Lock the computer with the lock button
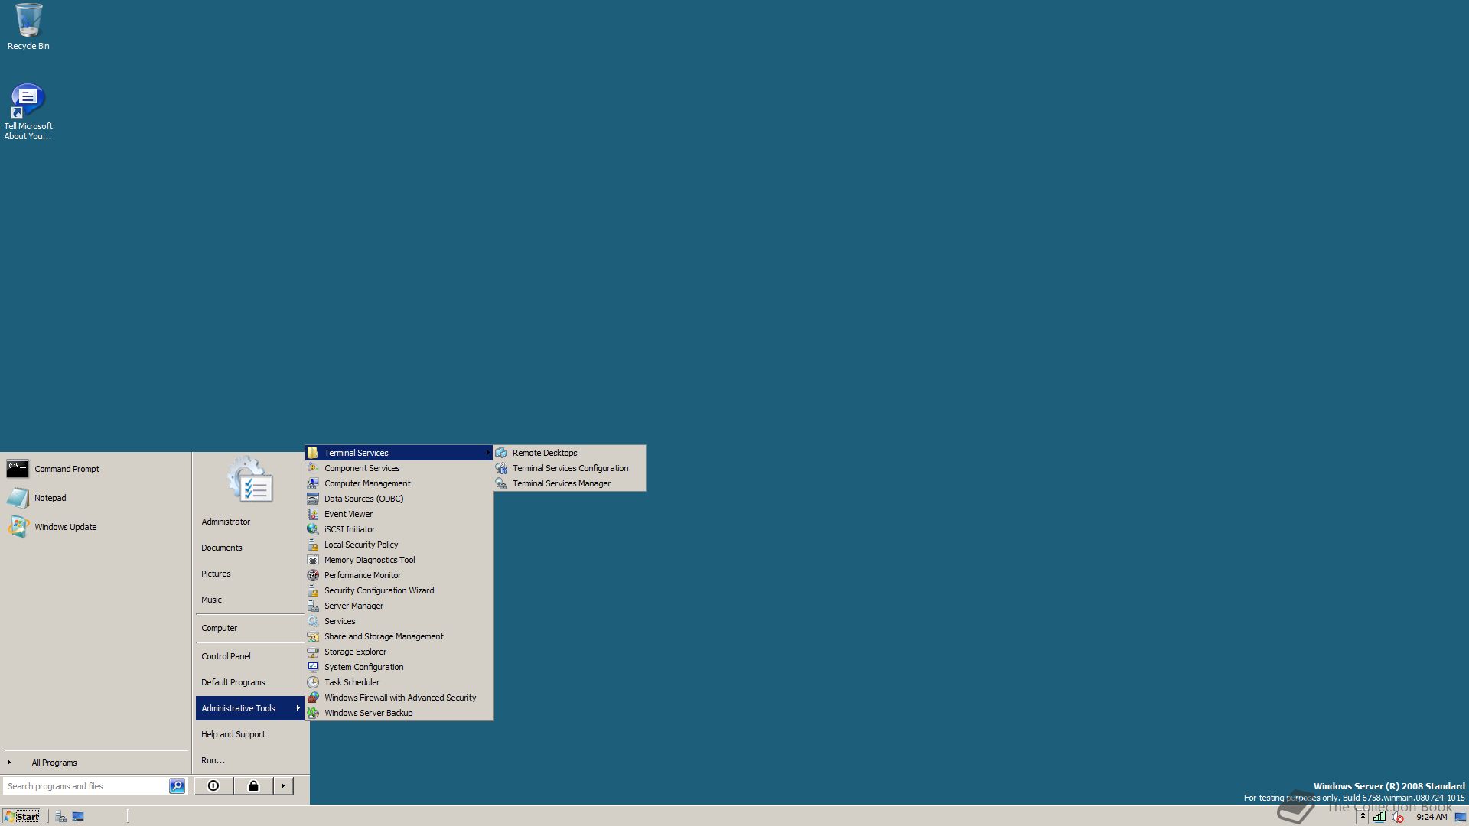Screen dimensions: 1469x826 [253, 786]
